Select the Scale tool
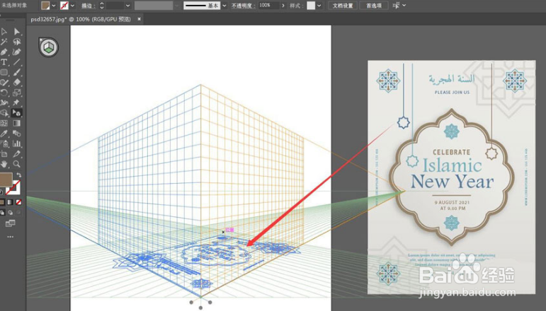This screenshot has height=311, width=546. [x=17, y=93]
